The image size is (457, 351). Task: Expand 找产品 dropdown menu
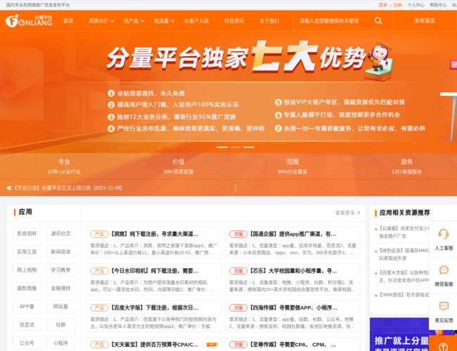(133, 21)
